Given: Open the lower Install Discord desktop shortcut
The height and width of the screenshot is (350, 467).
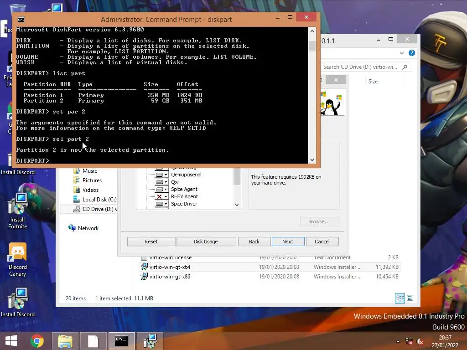Looking at the screenshot, I should click(x=18, y=303).
